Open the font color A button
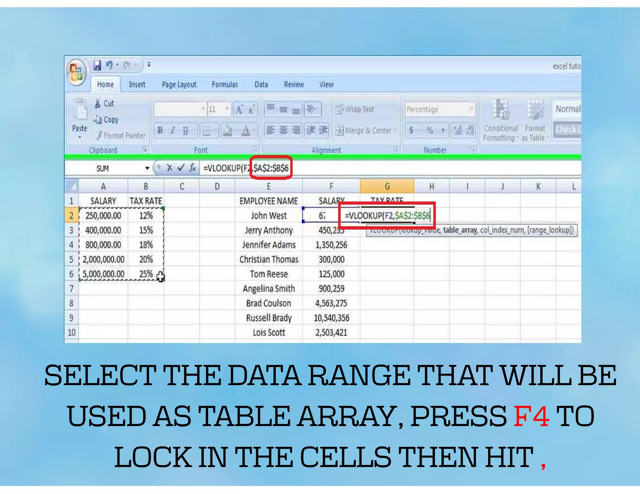This screenshot has height=494, width=640. point(246,130)
